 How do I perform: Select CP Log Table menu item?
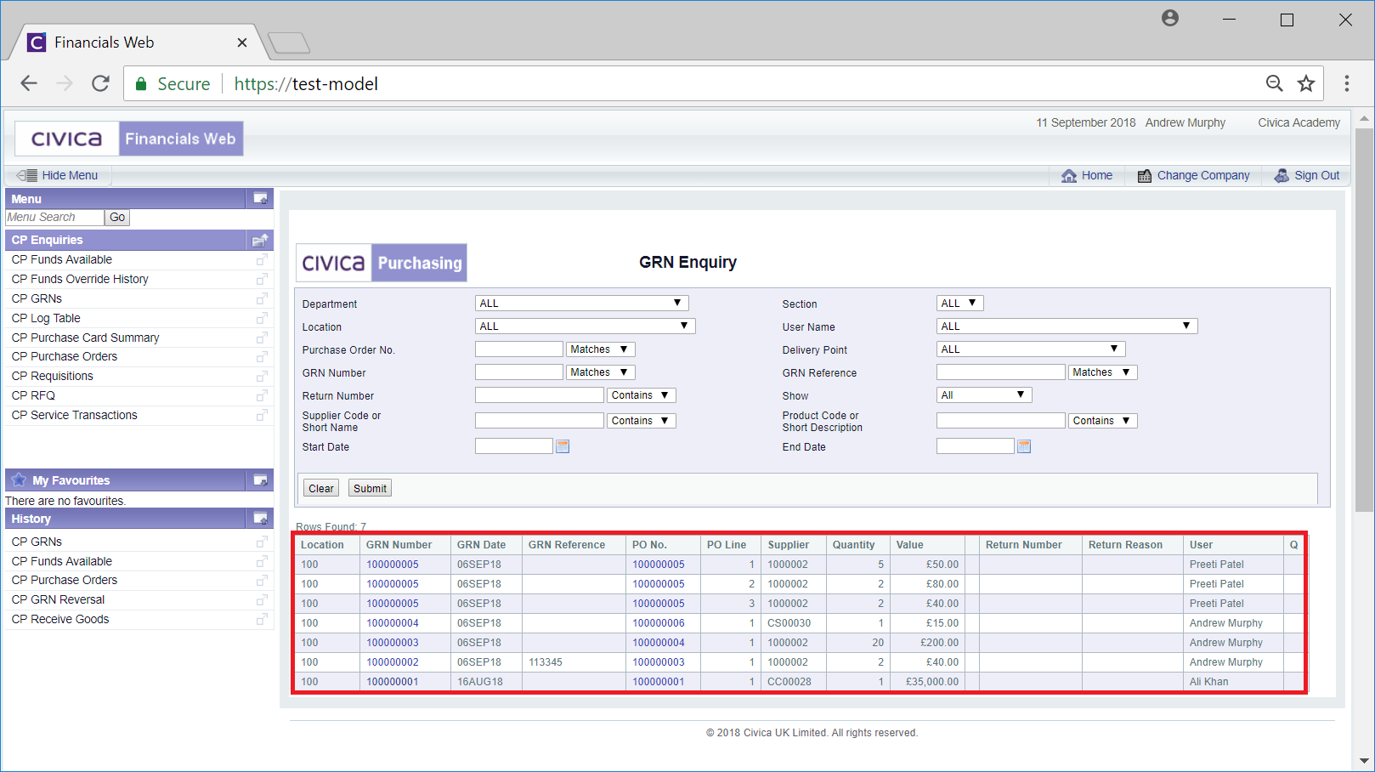click(x=46, y=318)
